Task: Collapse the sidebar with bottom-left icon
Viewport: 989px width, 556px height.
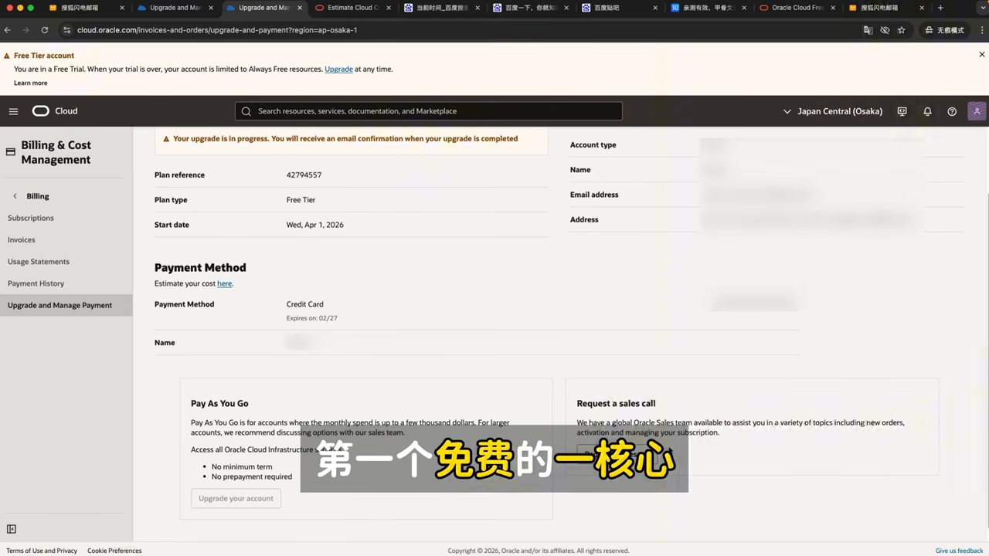Action: click(12, 529)
